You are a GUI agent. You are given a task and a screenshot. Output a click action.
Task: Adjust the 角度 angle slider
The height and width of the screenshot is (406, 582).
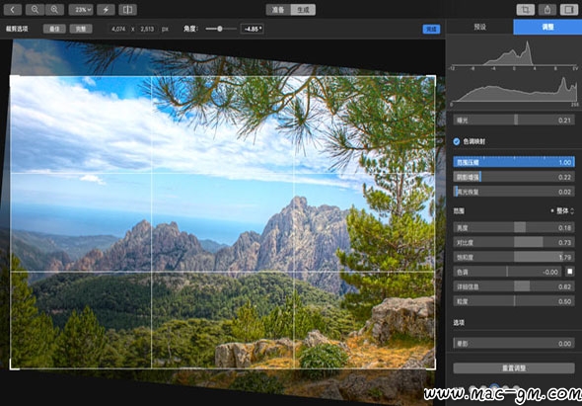221,29
